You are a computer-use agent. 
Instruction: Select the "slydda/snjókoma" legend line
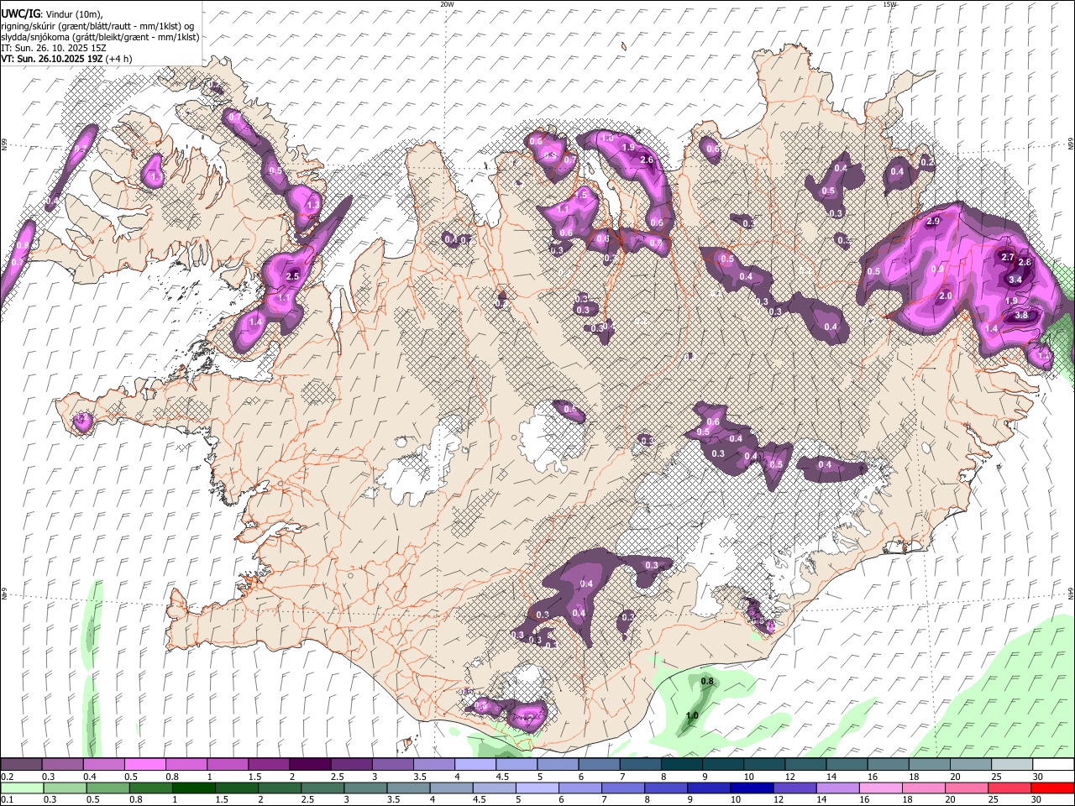coord(100,37)
